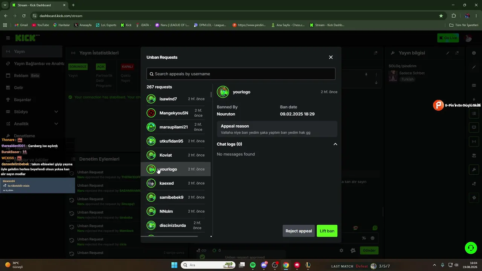Go back in the browser
The width and height of the screenshot is (482, 271).
click(6, 16)
